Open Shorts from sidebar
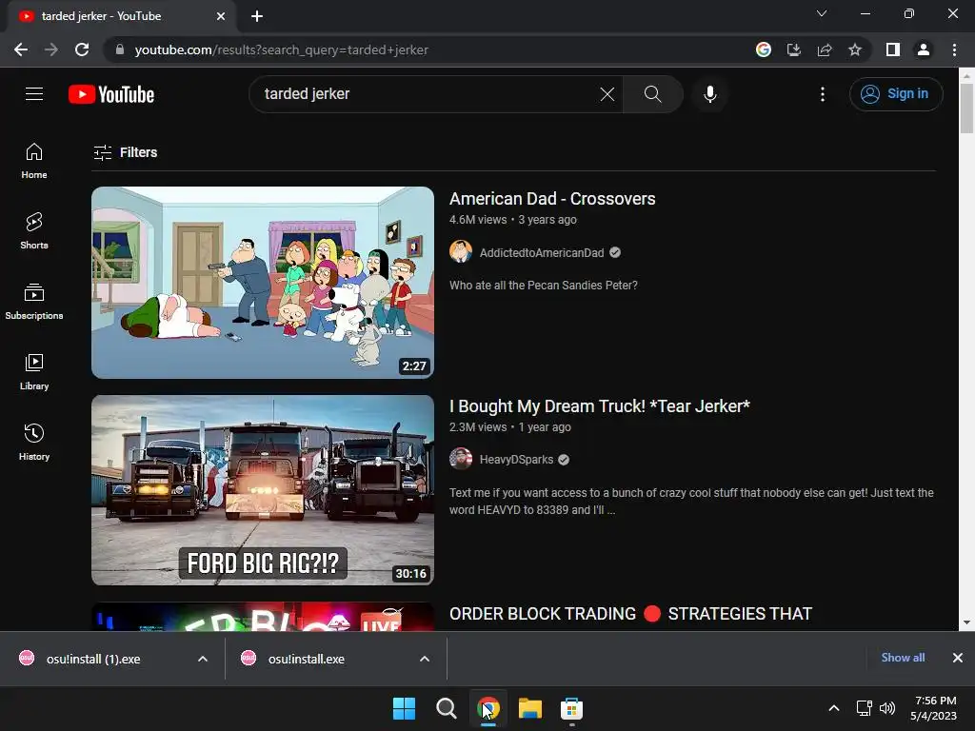 (34, 231)
